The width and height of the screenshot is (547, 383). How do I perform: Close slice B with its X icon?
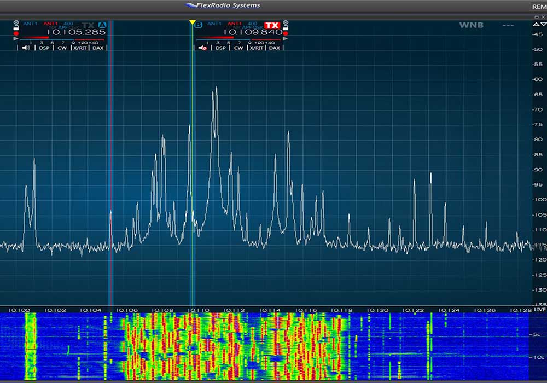[x=286, y=22]
